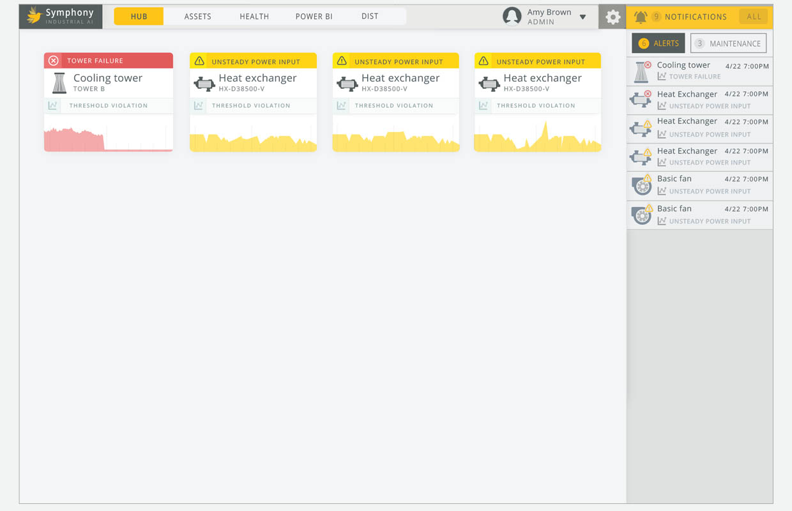This screenshot has width=792, height=511.
Task: Click the Amy Brown user avatar icon
Action: (512, 17)
